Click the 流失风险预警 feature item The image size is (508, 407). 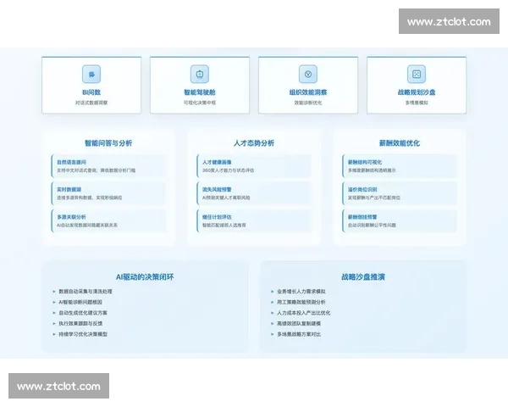click(x=254, y=193)
